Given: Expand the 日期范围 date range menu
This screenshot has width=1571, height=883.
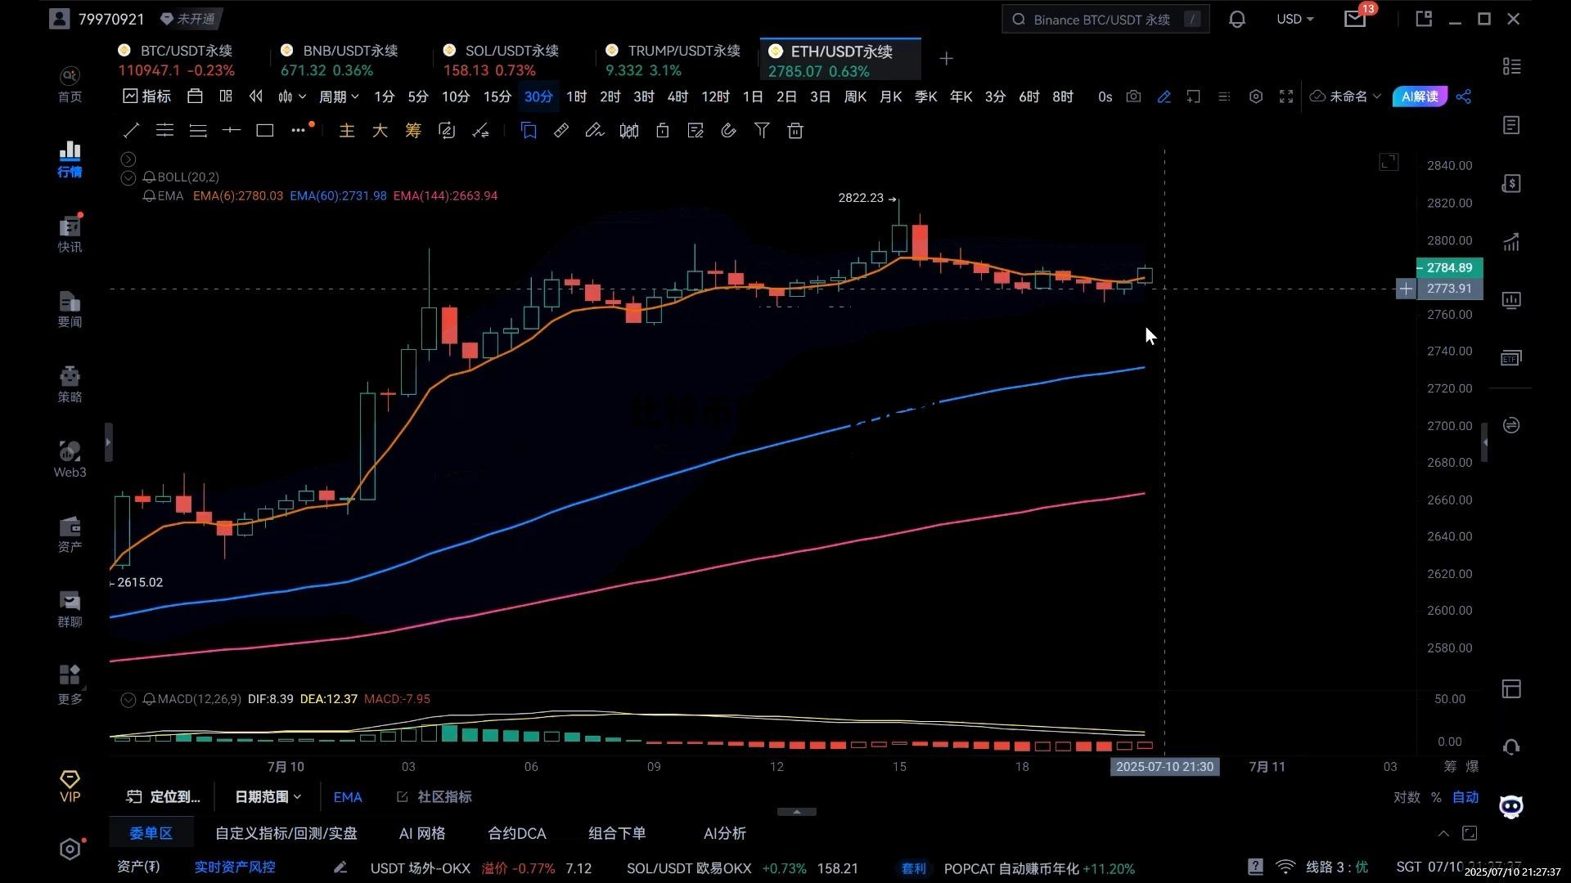Looking at the screenshot, I should click(x=268, y=797).
